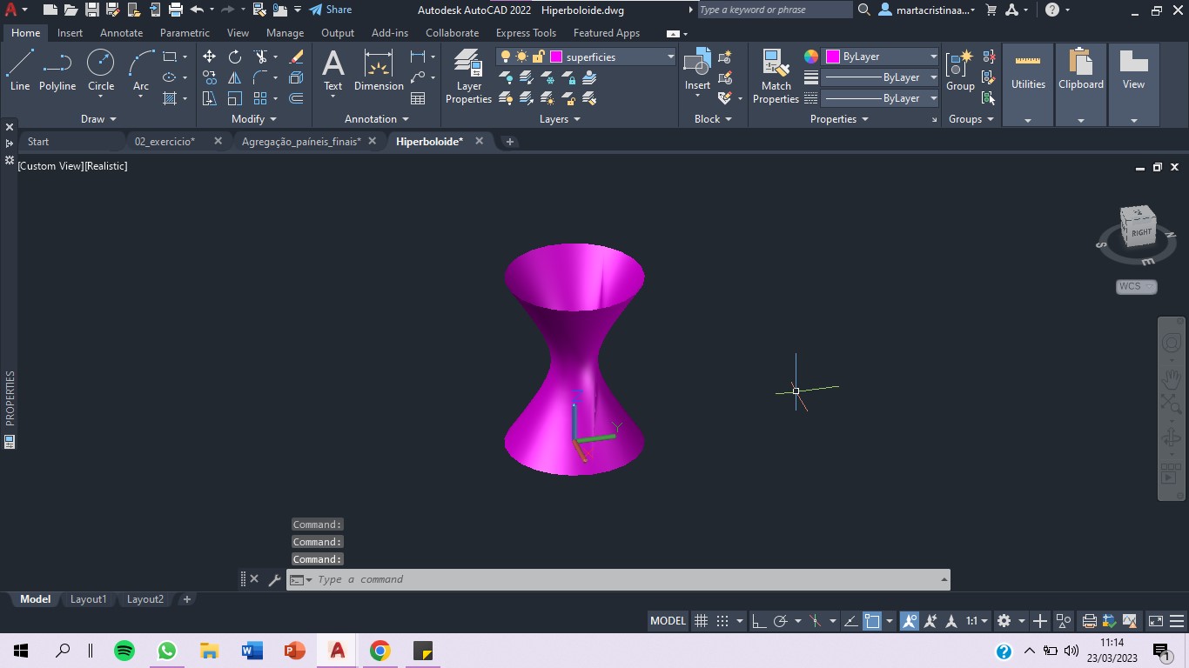Click the Insert block tool
Viewport: 1189px width, 668px height.
tap(697, 70)
